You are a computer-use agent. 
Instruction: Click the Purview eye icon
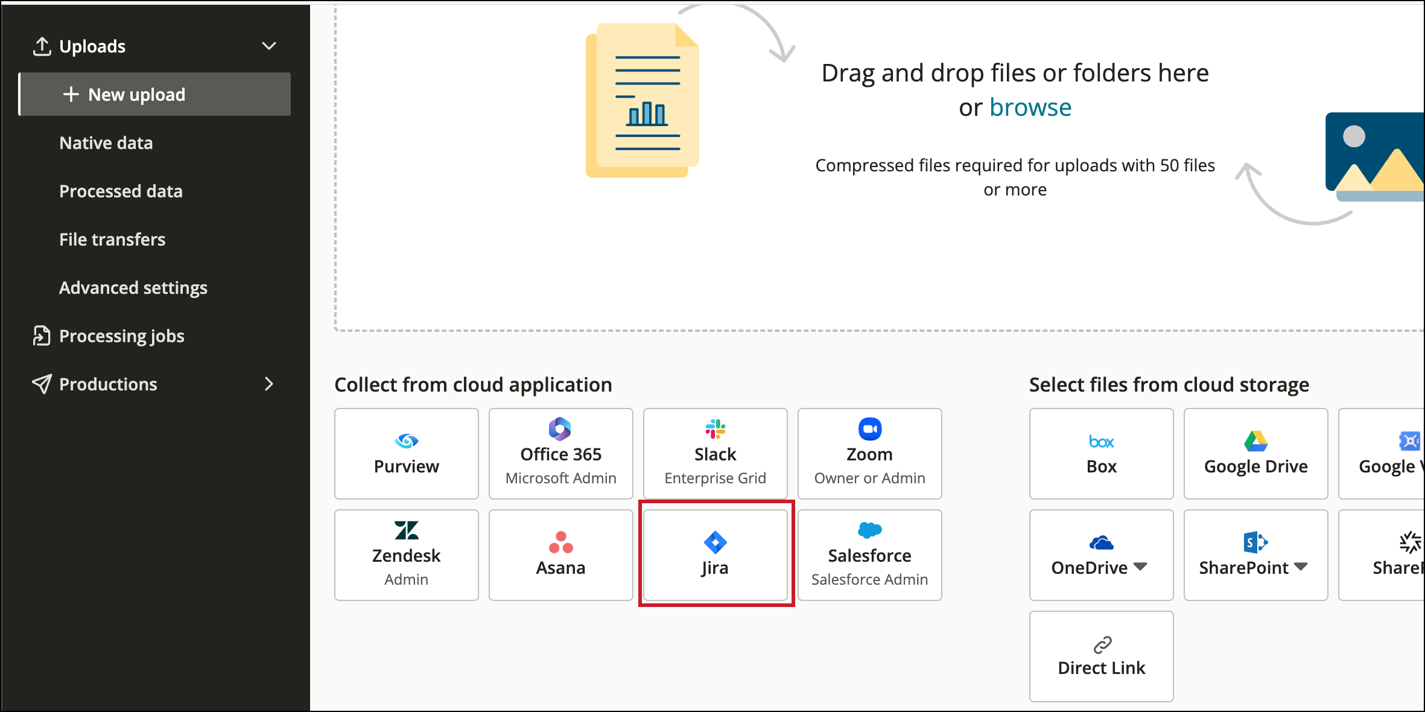point(407,441)
